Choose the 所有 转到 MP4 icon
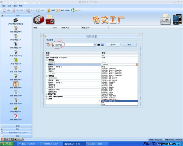183x146 pixels. click(x=16, y=28)
